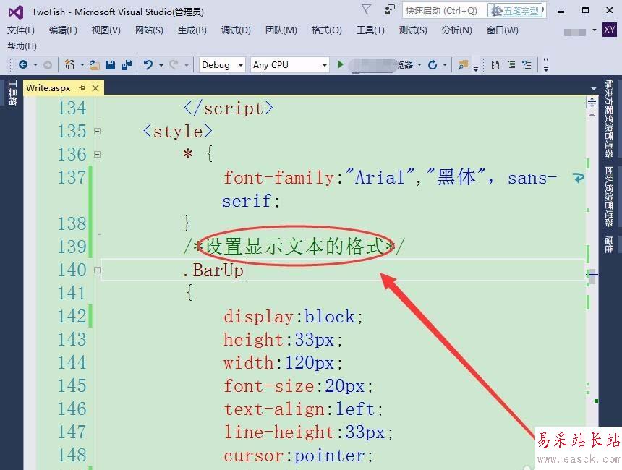Click the Navigate Forward arrow icon
The width and height of the screenshot is (622, 470).
pos(48,64)
